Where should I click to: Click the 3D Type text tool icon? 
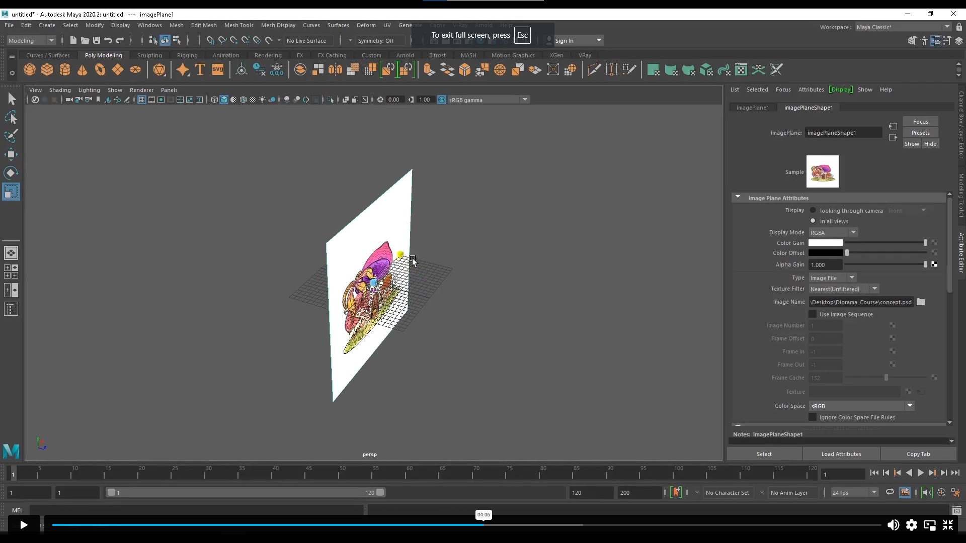pyautogui.click(x=200, y=69)
